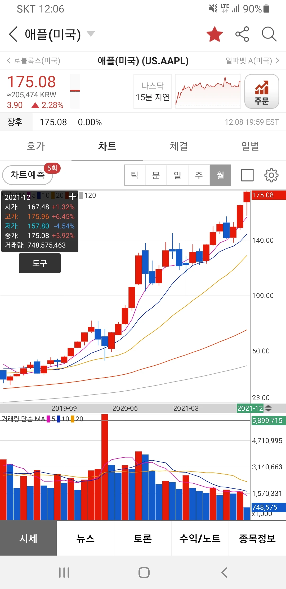The width and height of the screenshot is (286, 589).
Task: Select the 틱 chart interval
Action: [135, 175]
